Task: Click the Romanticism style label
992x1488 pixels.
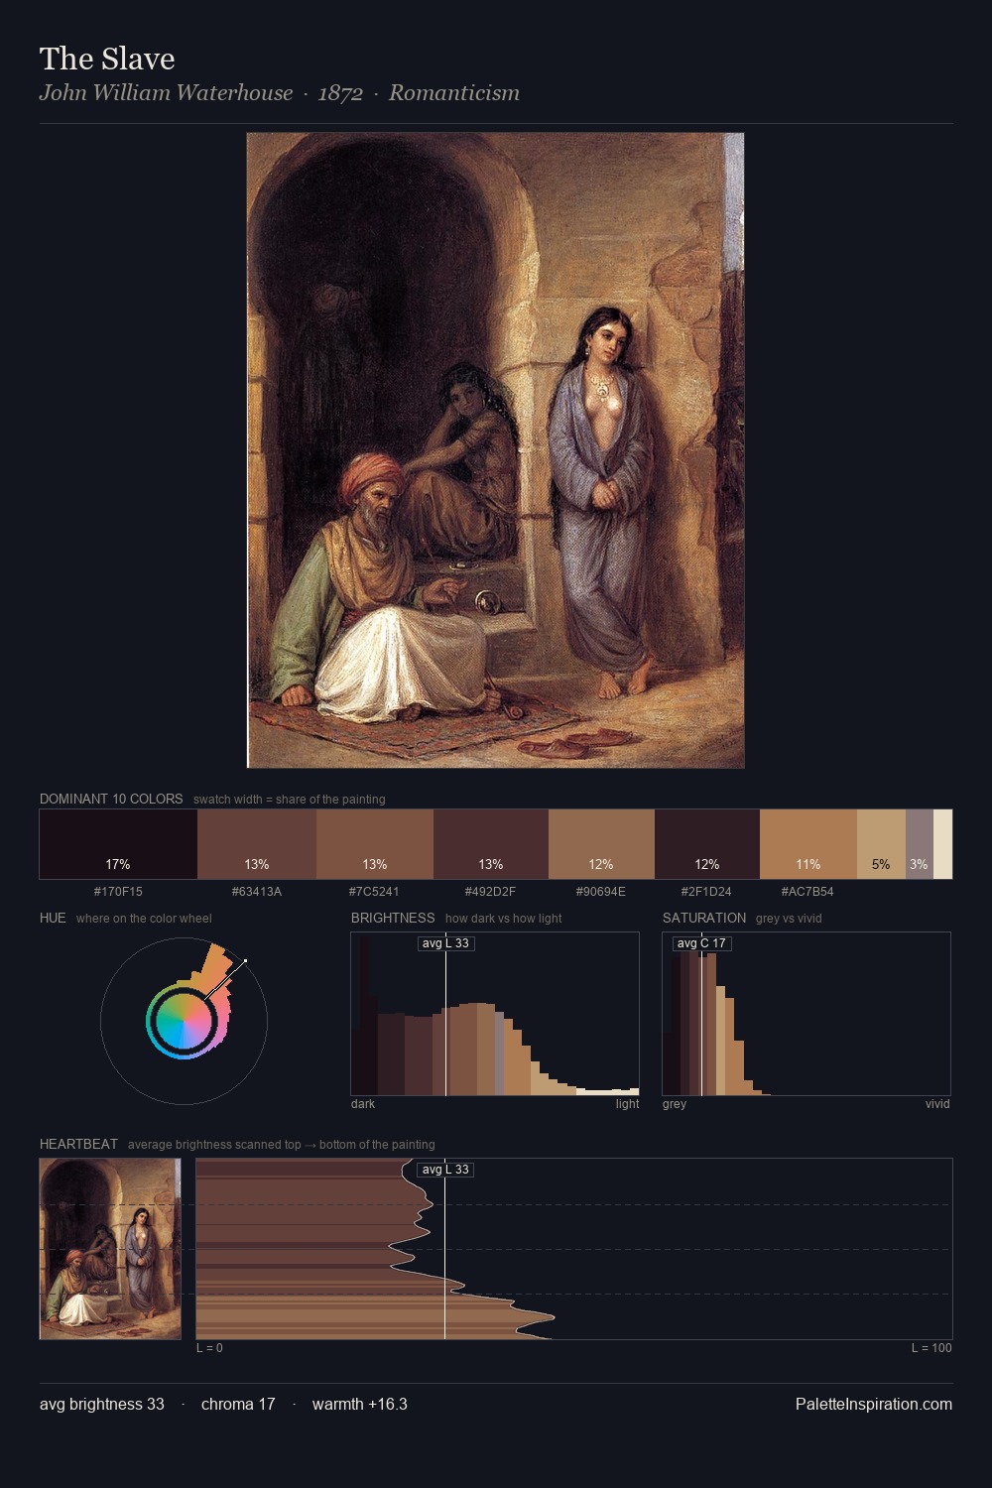Action: pos(454,92)
